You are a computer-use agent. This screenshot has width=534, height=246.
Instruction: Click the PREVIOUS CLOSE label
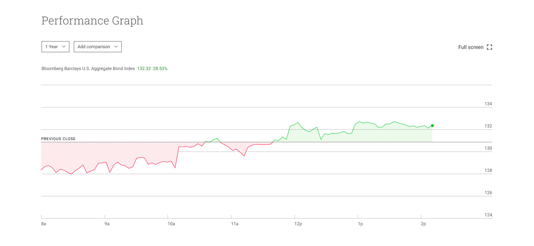(58, 139)
